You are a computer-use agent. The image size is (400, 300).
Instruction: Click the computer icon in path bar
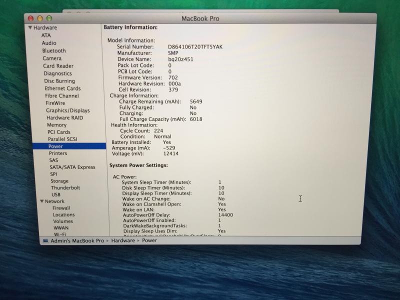click(45, 240)
